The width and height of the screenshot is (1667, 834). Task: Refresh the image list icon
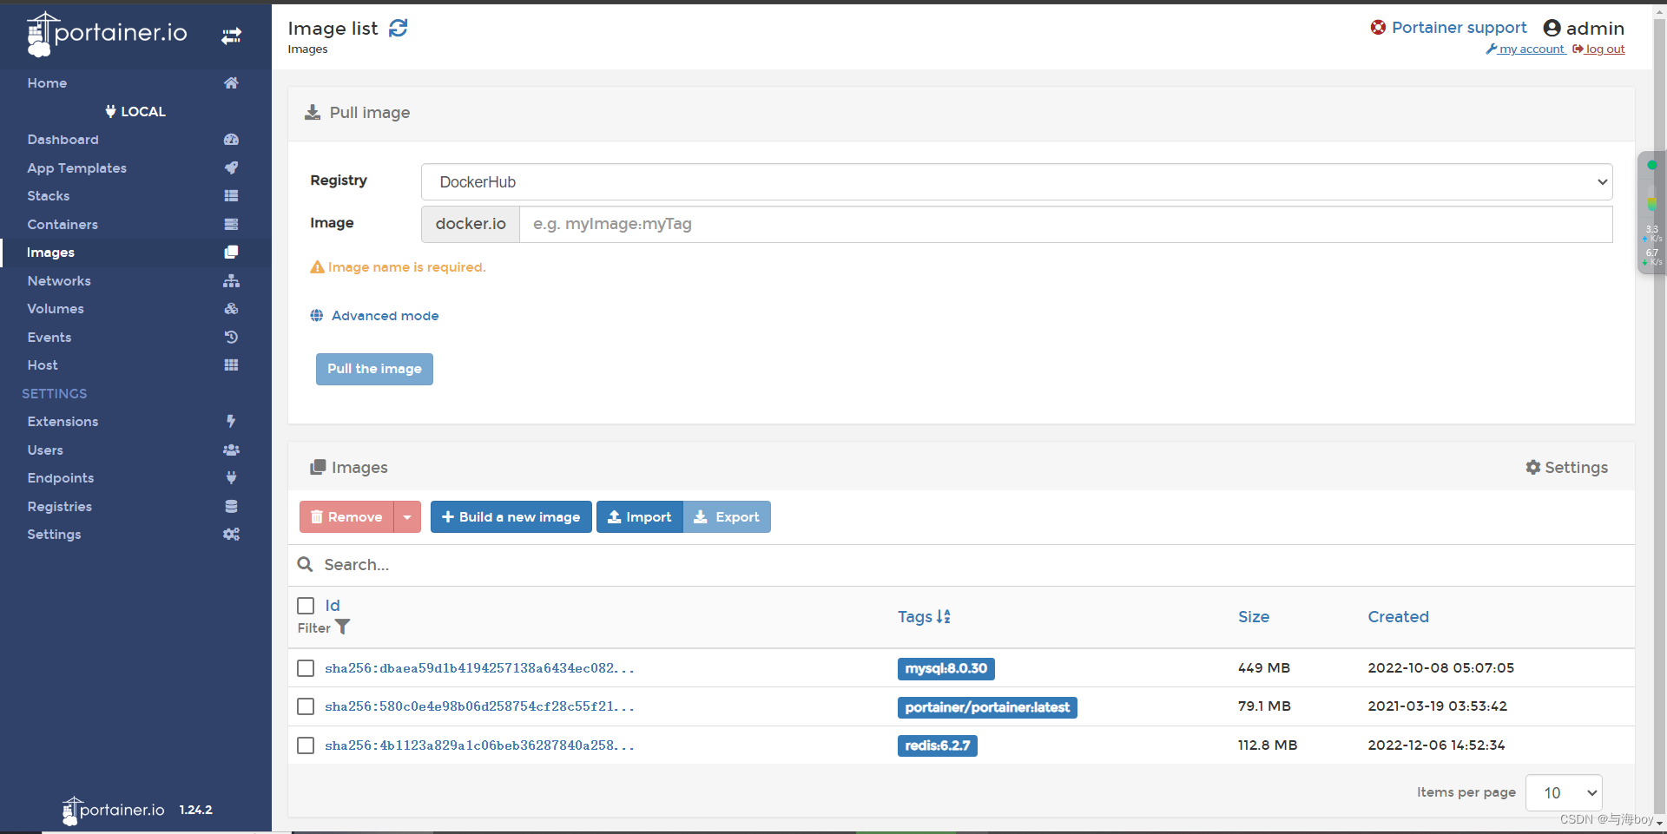coord(399,29)
